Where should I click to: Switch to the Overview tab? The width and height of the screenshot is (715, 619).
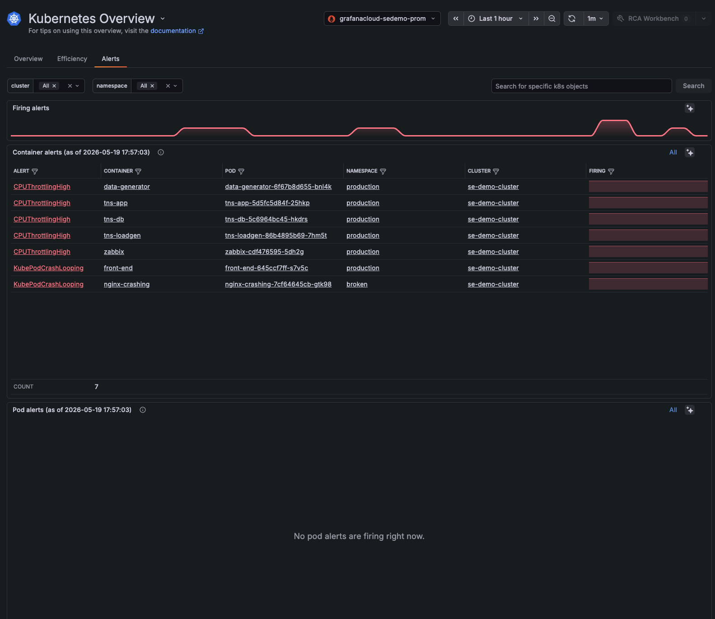(x=28, y=59)
